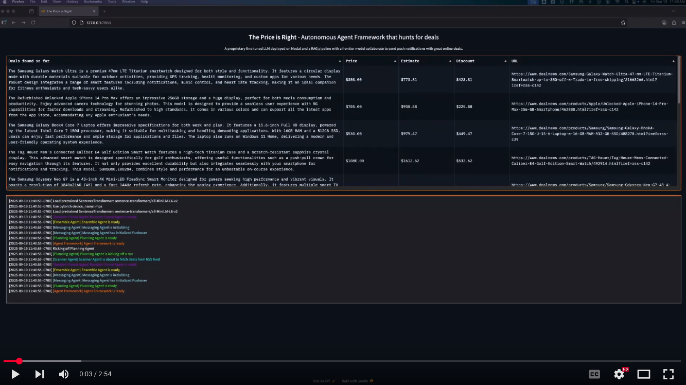
Task: Open the Firefox View button
Action: (32, 11)
